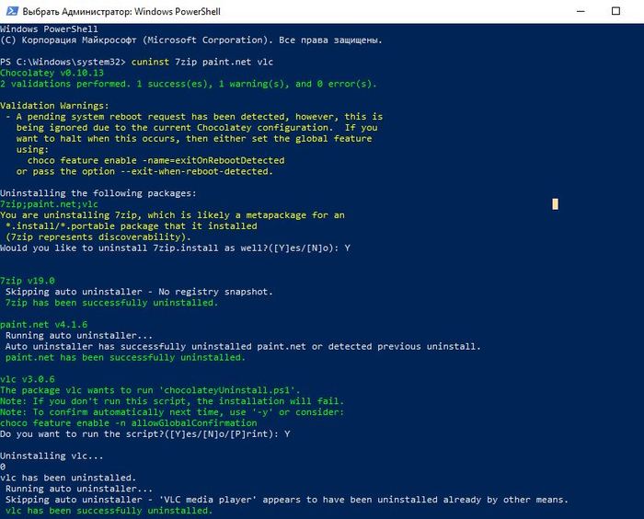The image size is (644, 519).
Task: Click 'choco feature enable -name=exitOnRebootDetected' line
Action: tap(156, 160)
